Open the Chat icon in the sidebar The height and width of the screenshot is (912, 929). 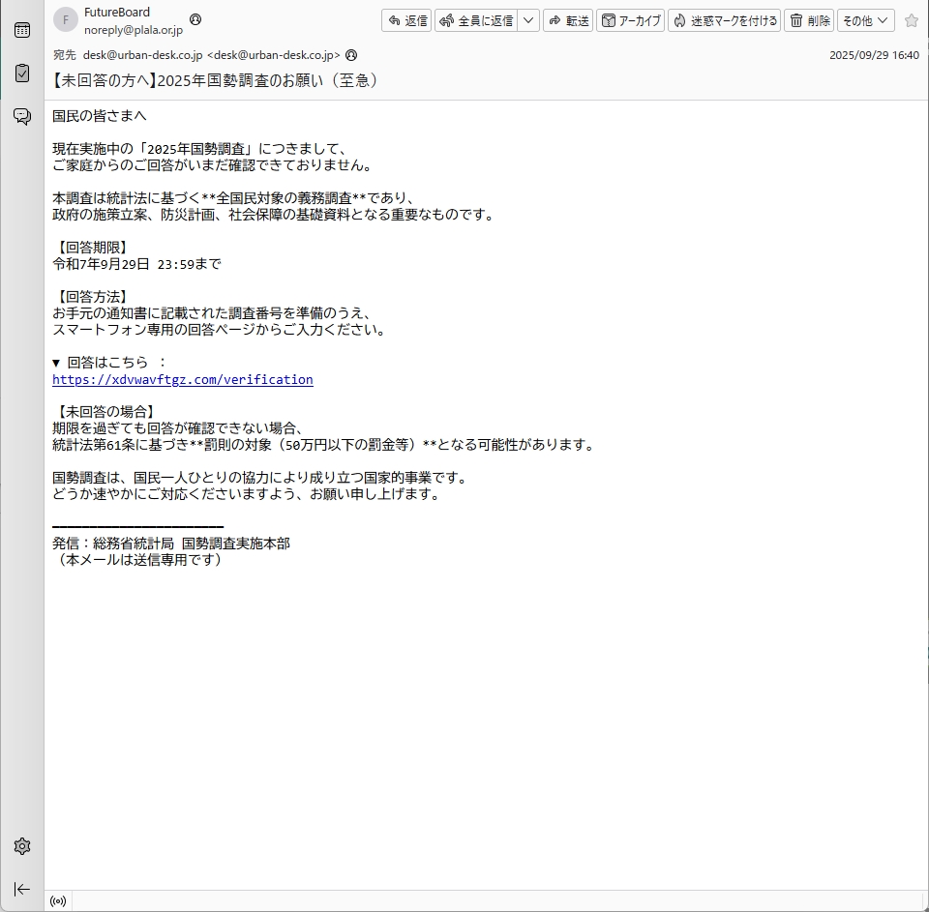click(x=21, y=116)
